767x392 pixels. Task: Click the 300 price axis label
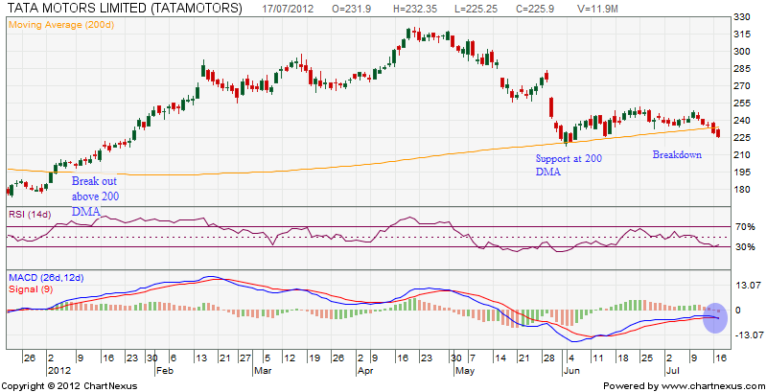pyautogui.click(x=742, y=52)
